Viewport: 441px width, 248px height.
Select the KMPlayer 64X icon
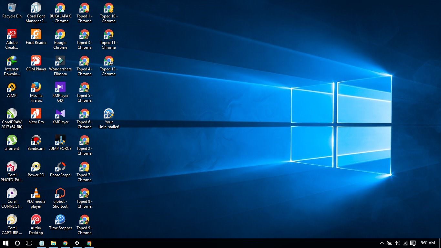tap(60, 92)
